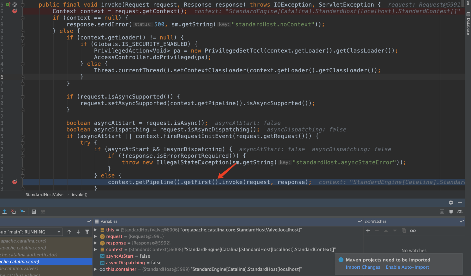471x276 pixels.
Task: Collapse the 'if (context == null)' code fold
Action: [22, 18]
